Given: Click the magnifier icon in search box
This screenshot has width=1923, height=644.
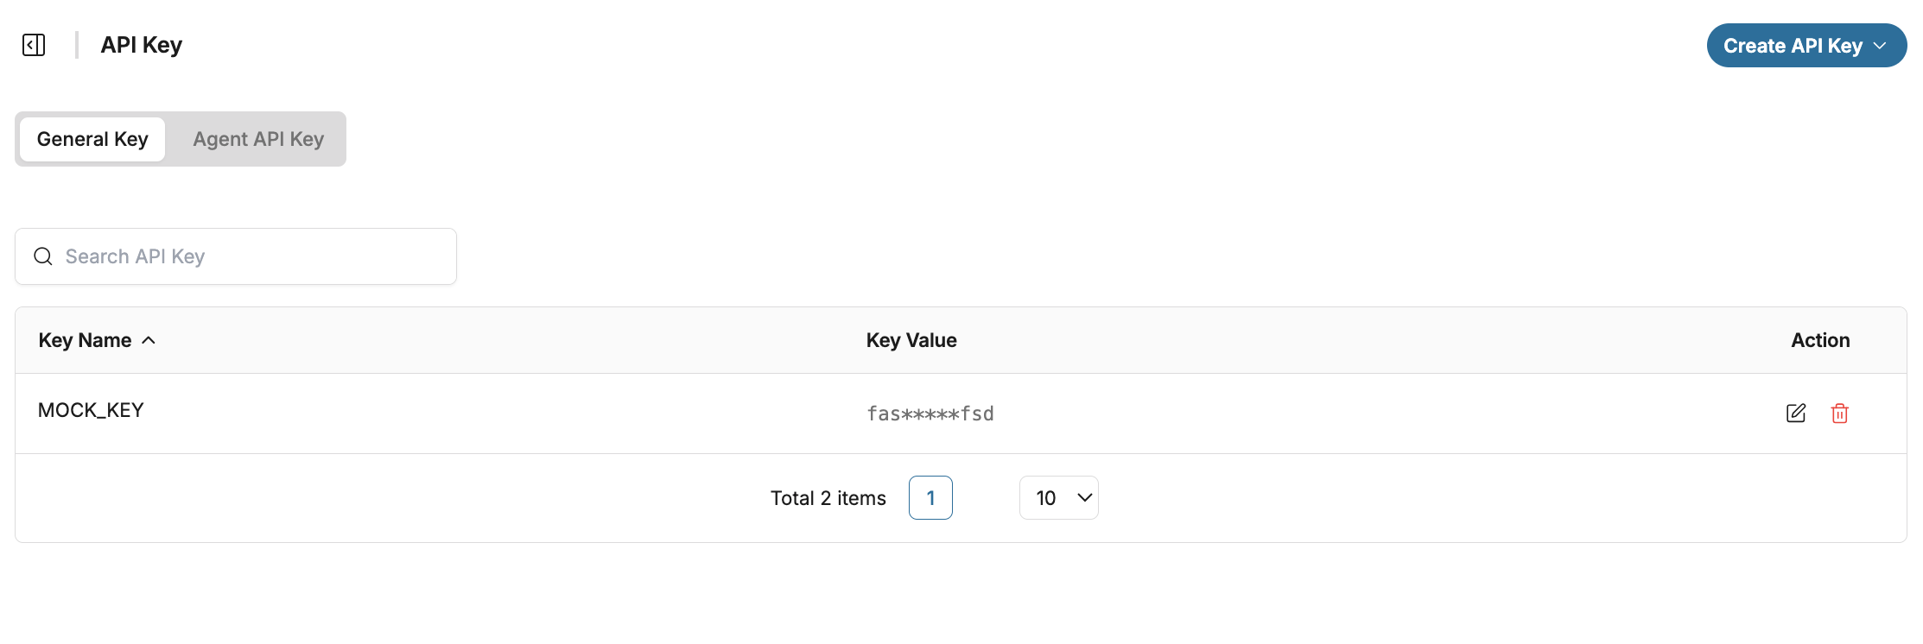Looking at the screenshot, I should point(43,256).
